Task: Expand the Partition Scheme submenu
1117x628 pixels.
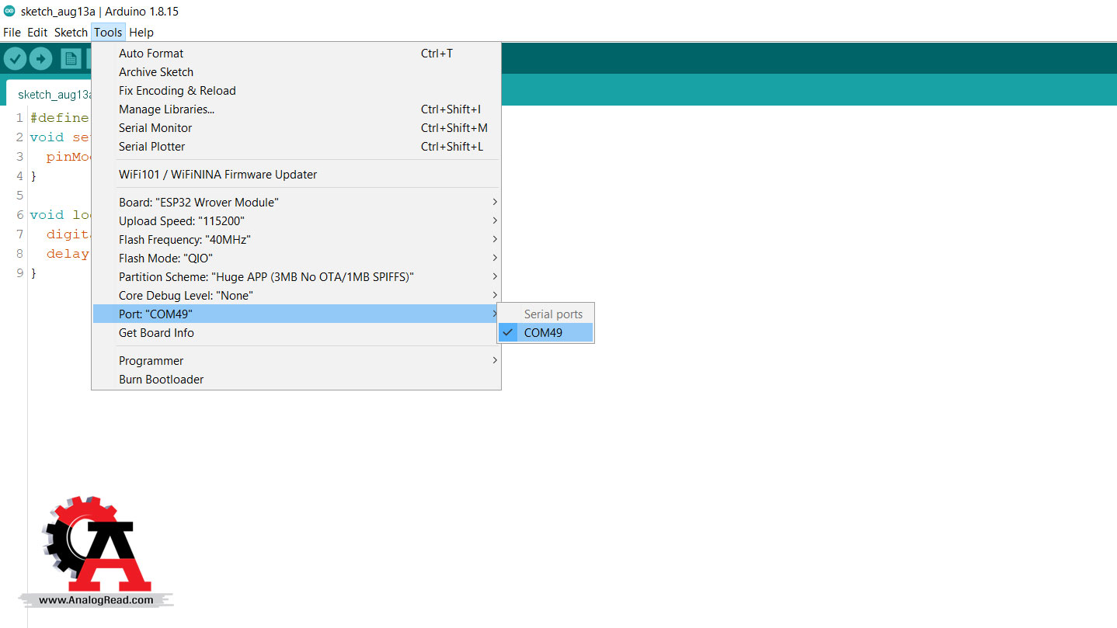Action: (296, 277)
